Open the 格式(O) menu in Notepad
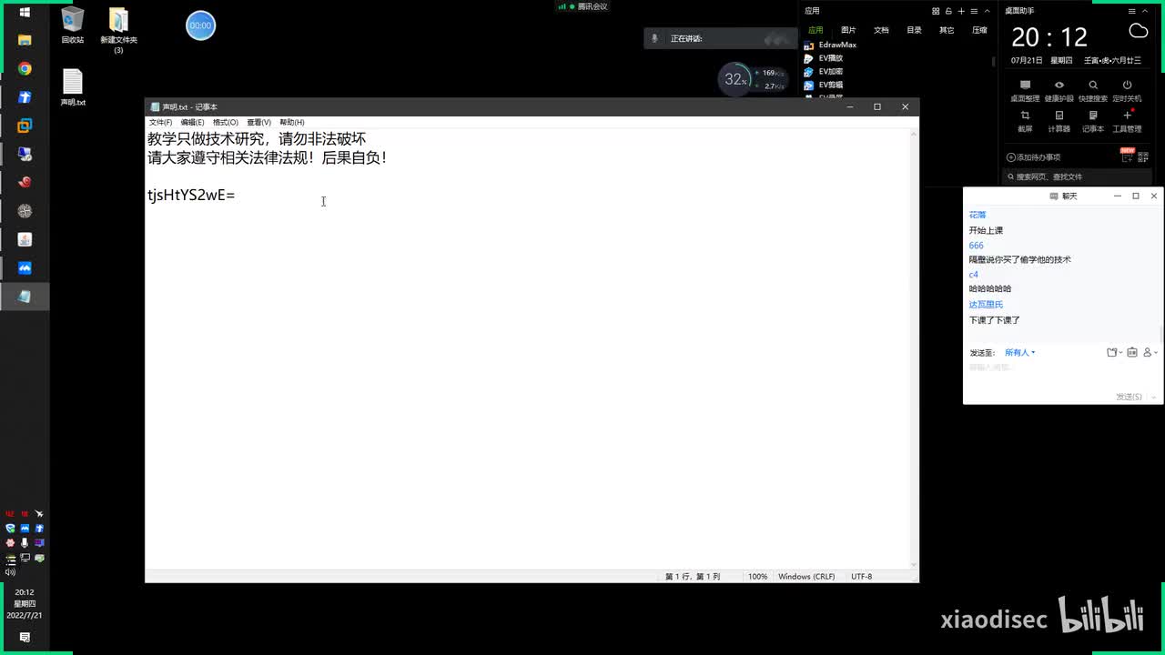Viewport: 1165px width, 655px height. [225, 122]
